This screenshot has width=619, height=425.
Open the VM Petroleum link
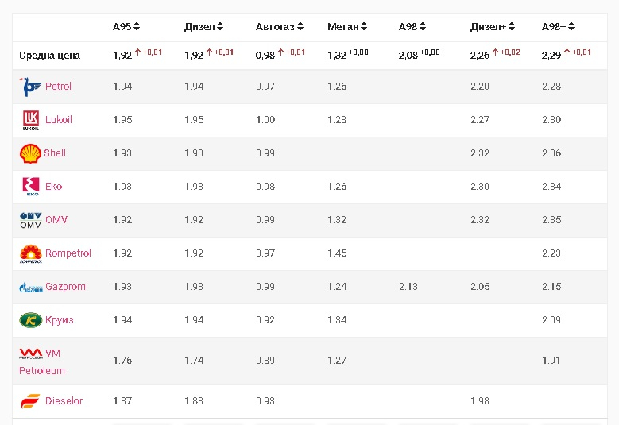[x=42, y=362]
